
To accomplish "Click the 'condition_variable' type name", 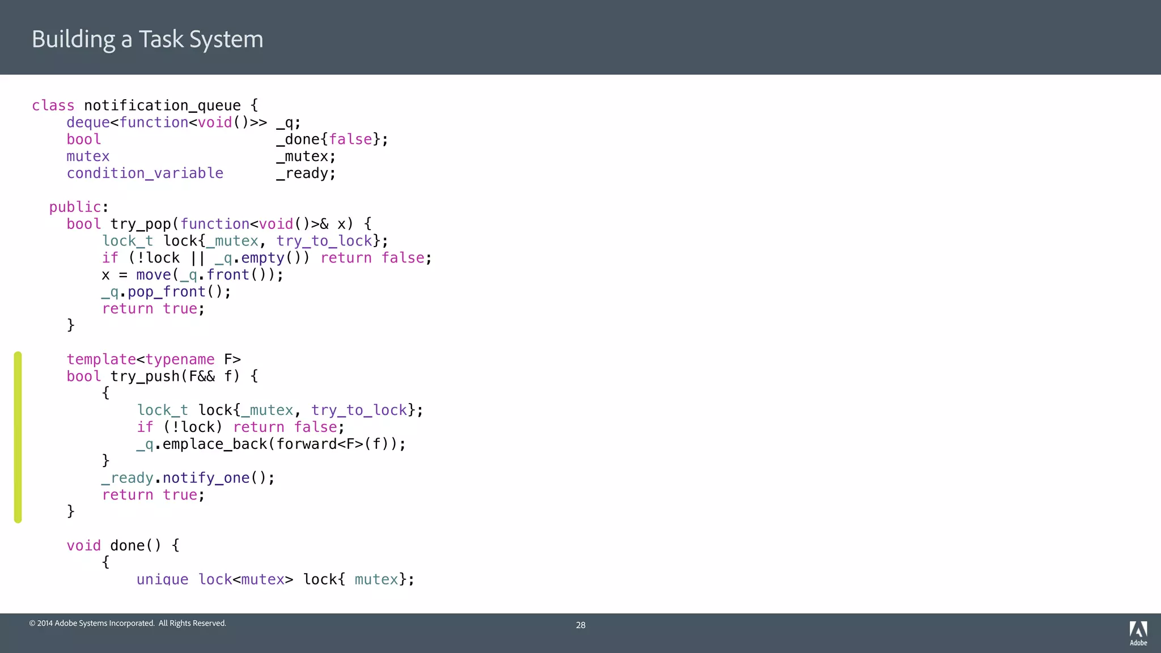I will (x=145, y=173).
